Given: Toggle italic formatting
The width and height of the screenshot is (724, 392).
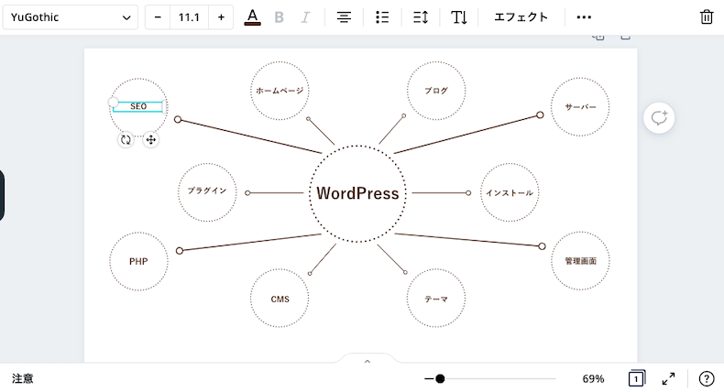Looking at the screenshot, I should coord(305,17).
